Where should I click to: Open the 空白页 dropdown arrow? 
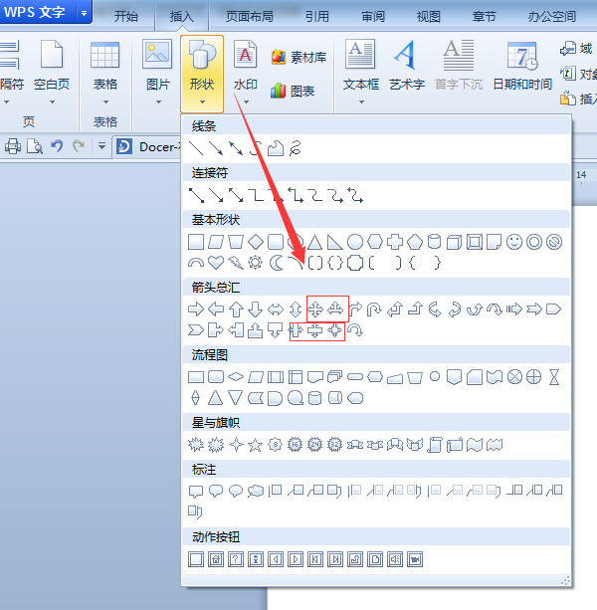(x=52, y=102)
